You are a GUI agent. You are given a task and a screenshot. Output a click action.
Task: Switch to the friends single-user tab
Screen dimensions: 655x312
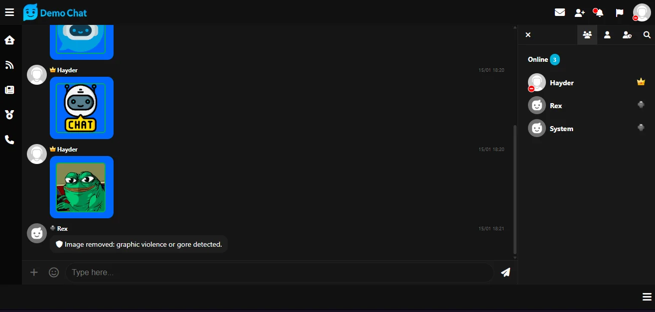[607, 35]
